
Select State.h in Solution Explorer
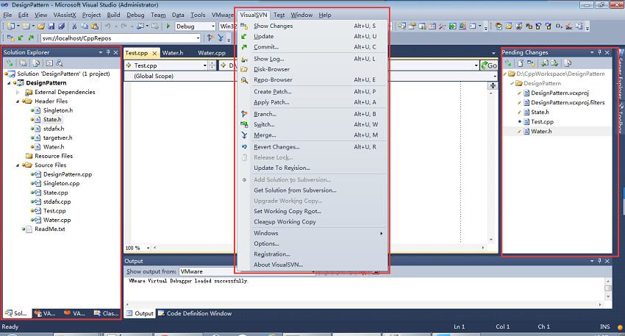pyautogui.click(x=52, y=120)
